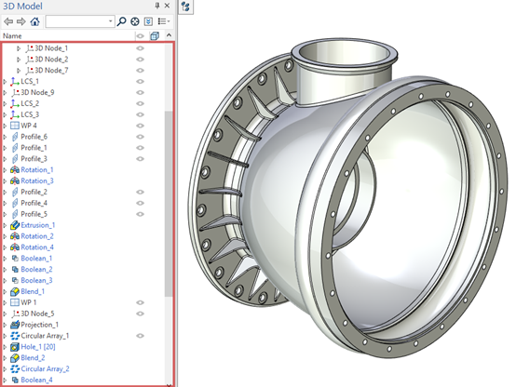Select Profile_4 in the model tree
This screenshot has width=516, height=387.
(34, 203)
